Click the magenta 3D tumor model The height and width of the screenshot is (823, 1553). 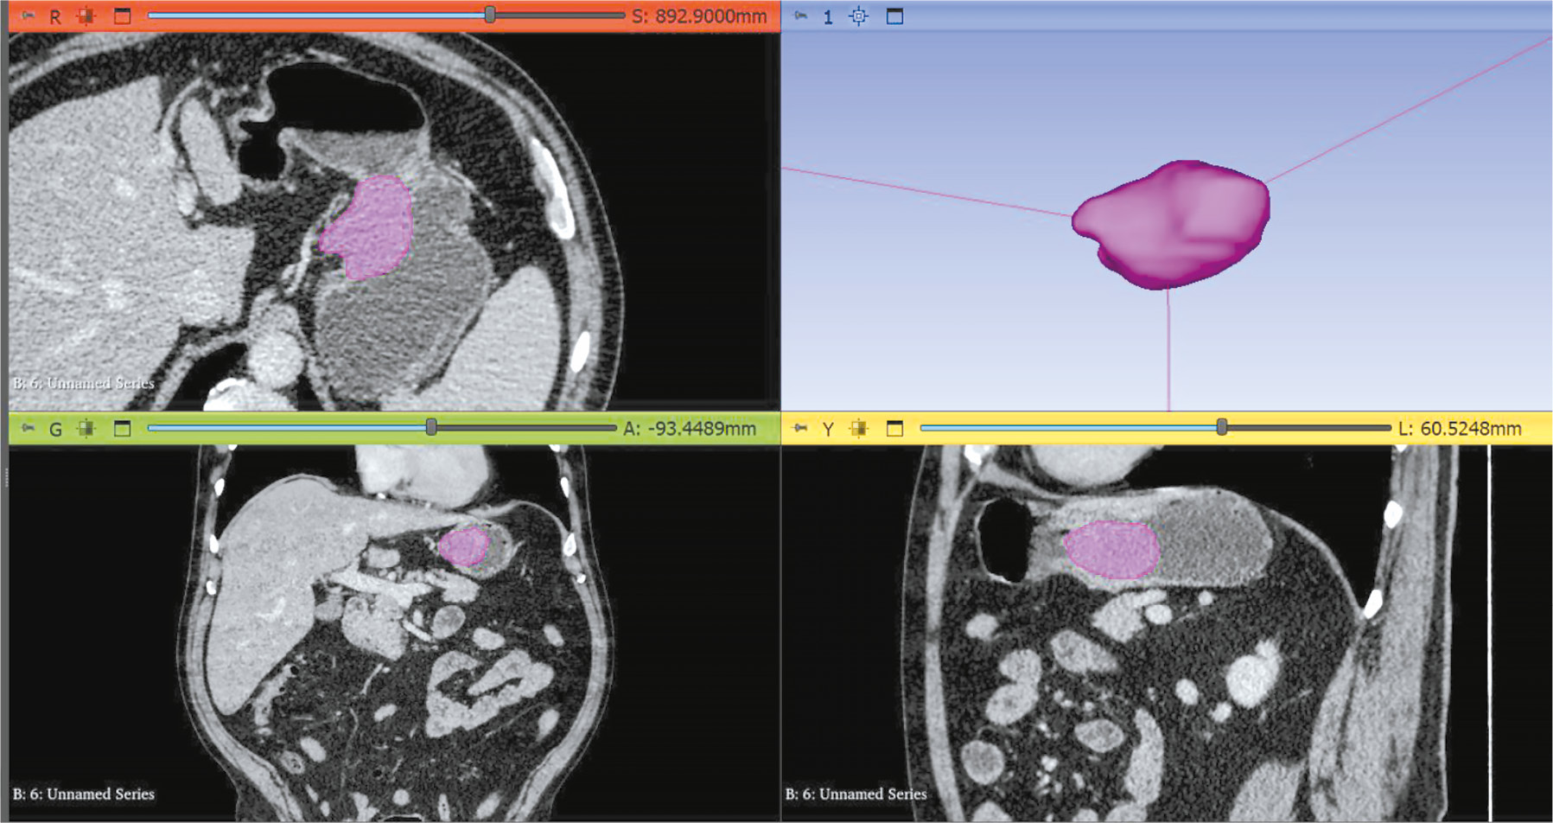pos(1172,223)
